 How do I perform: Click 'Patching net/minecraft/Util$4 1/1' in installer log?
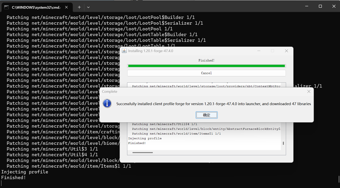165,124
